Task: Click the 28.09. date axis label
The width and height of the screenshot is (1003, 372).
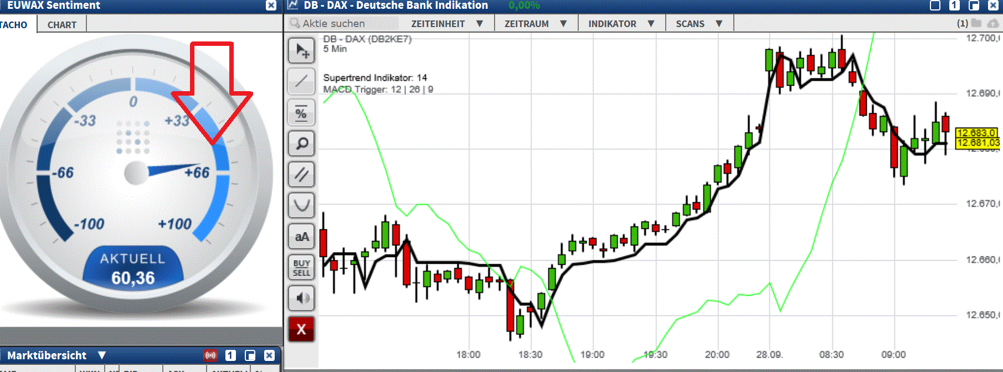Action: 770,354
